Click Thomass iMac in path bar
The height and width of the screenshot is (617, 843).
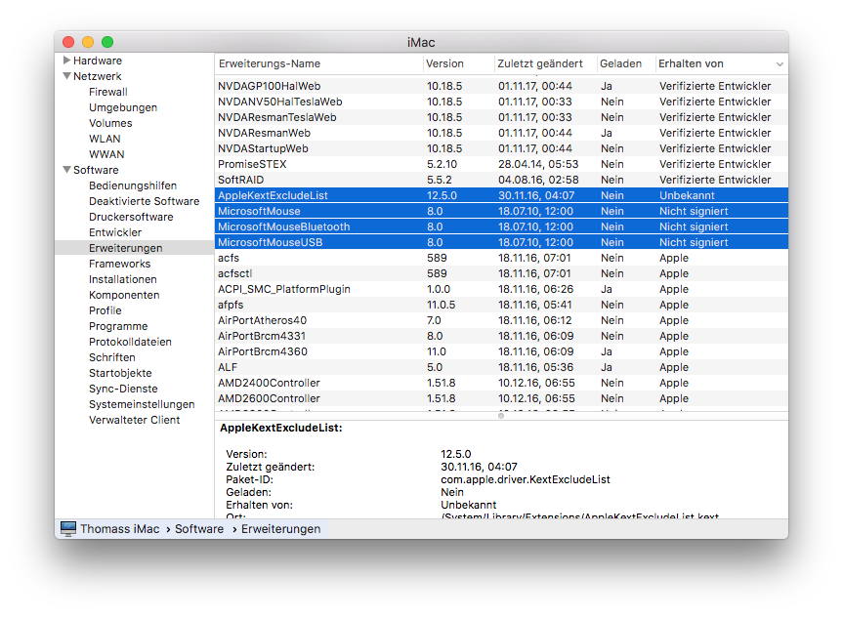tap(120, 529)
